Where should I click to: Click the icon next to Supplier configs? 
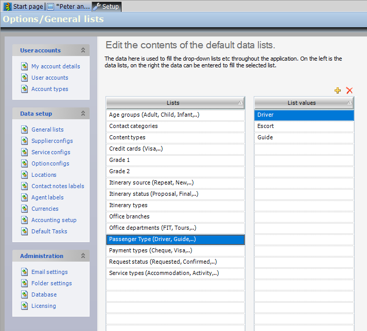point(24,141)
